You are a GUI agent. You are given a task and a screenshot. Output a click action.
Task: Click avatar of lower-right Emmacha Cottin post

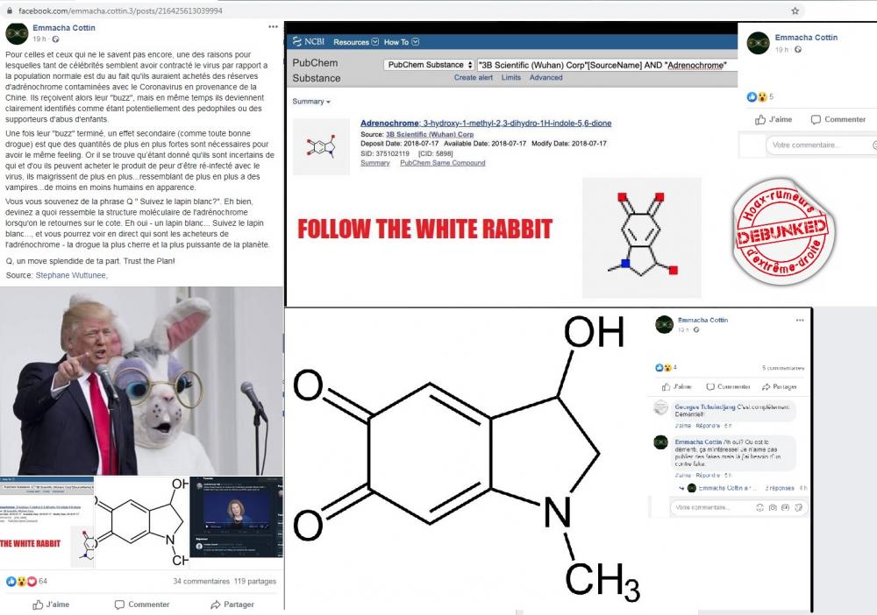pos(664,324)
